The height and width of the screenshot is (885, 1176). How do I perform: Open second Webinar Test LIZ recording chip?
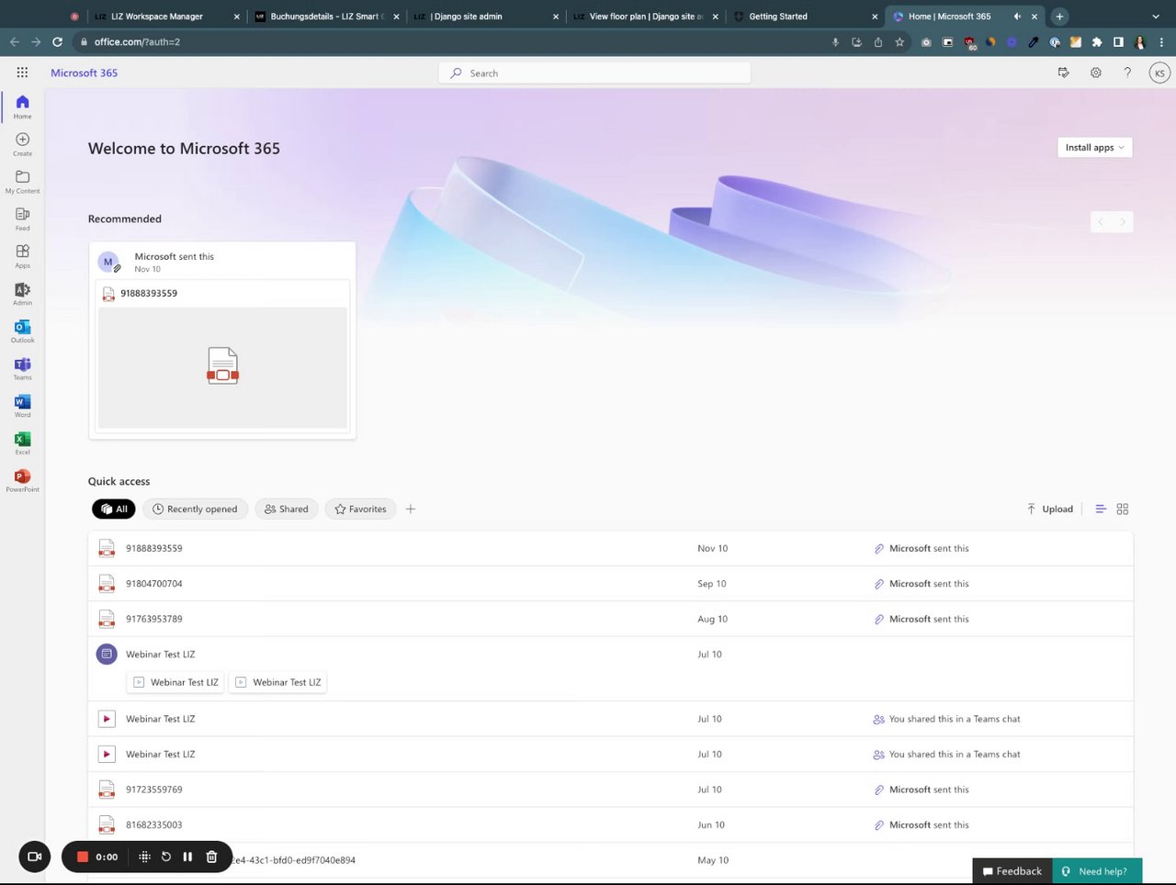pos(278,682)
